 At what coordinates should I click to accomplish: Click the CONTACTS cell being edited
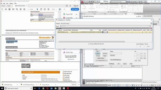(105, 32)
